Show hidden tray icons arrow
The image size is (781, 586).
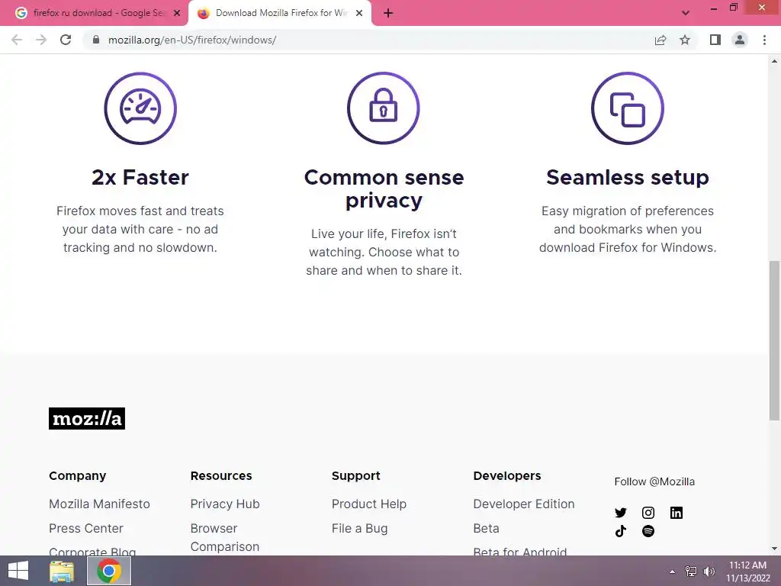pos(672,572)
